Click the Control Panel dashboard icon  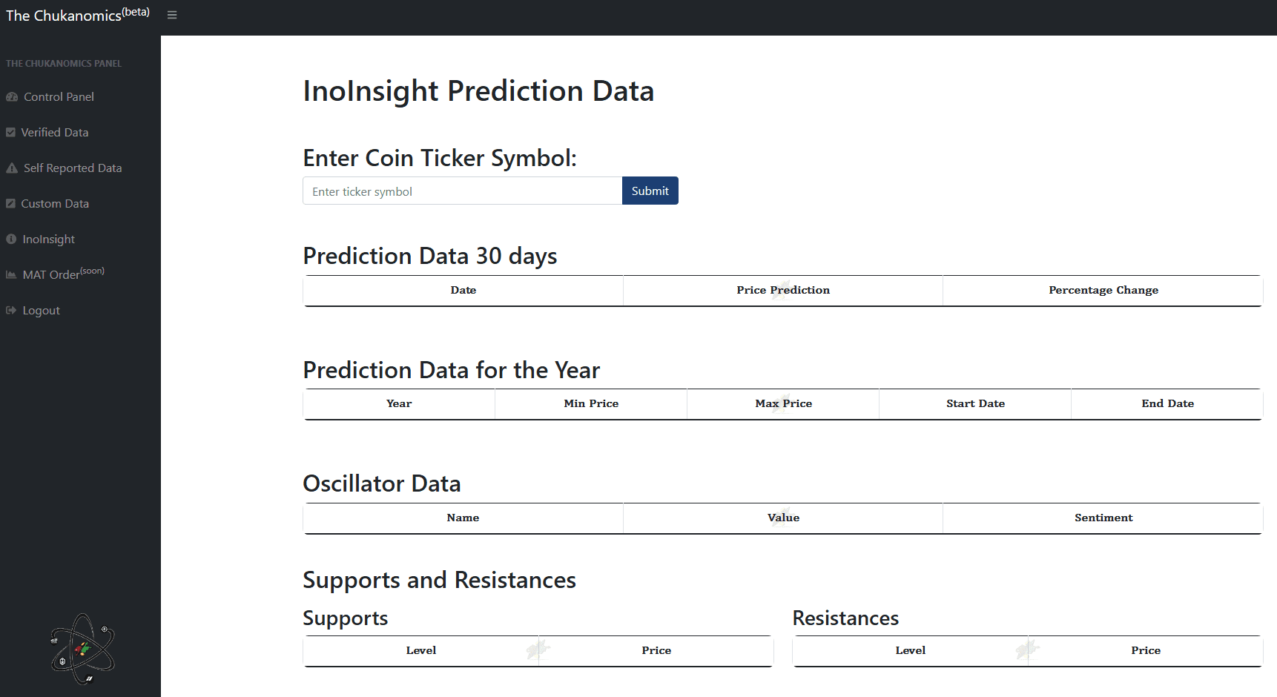click(x=12, y=97)
